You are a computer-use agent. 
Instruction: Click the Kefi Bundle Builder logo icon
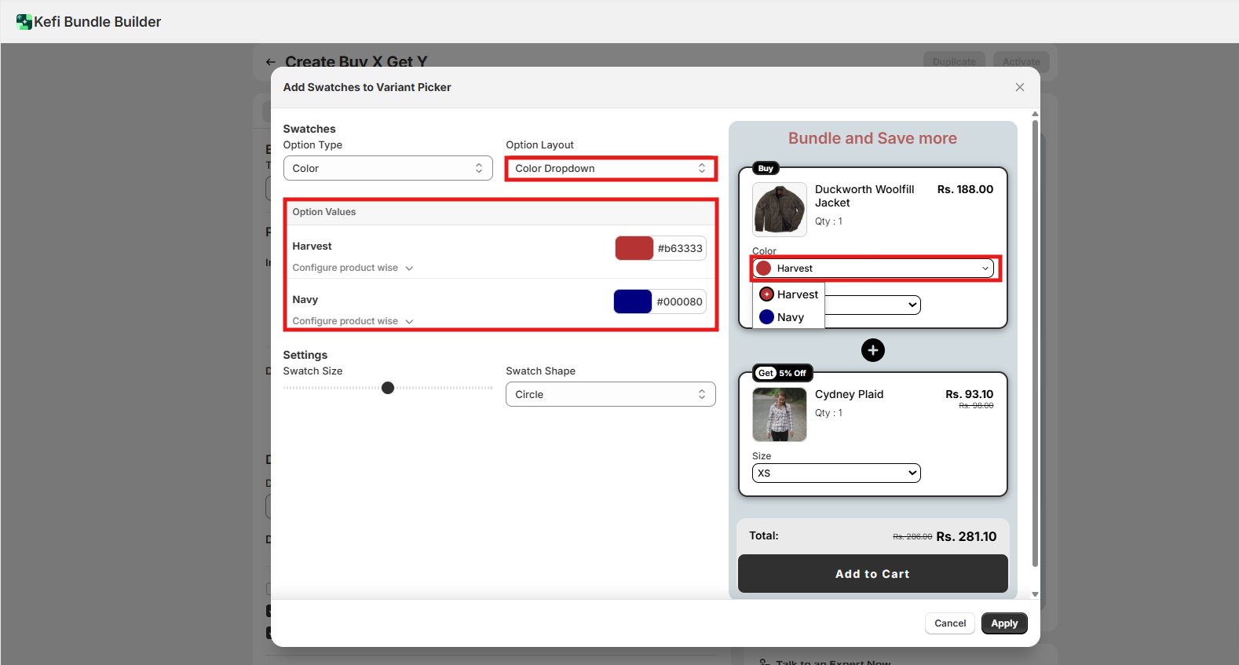point(24,22)
